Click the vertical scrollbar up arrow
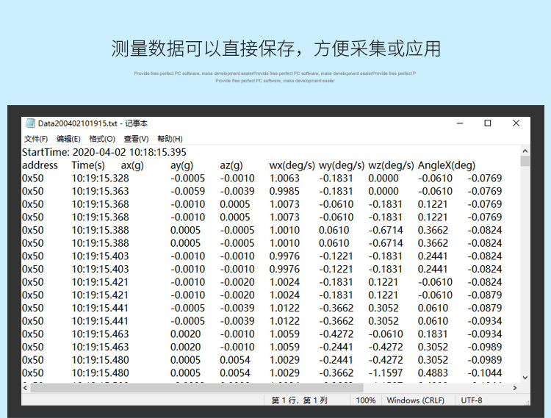The height and width of the screenshot is (418, 551). 525,151
